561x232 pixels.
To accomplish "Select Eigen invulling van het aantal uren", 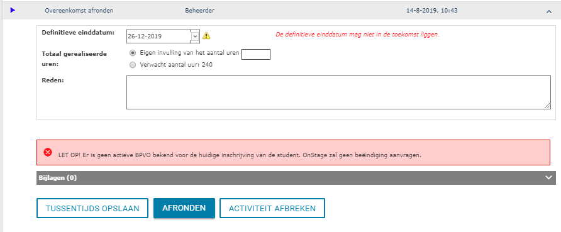I will [x=133, y=53].
